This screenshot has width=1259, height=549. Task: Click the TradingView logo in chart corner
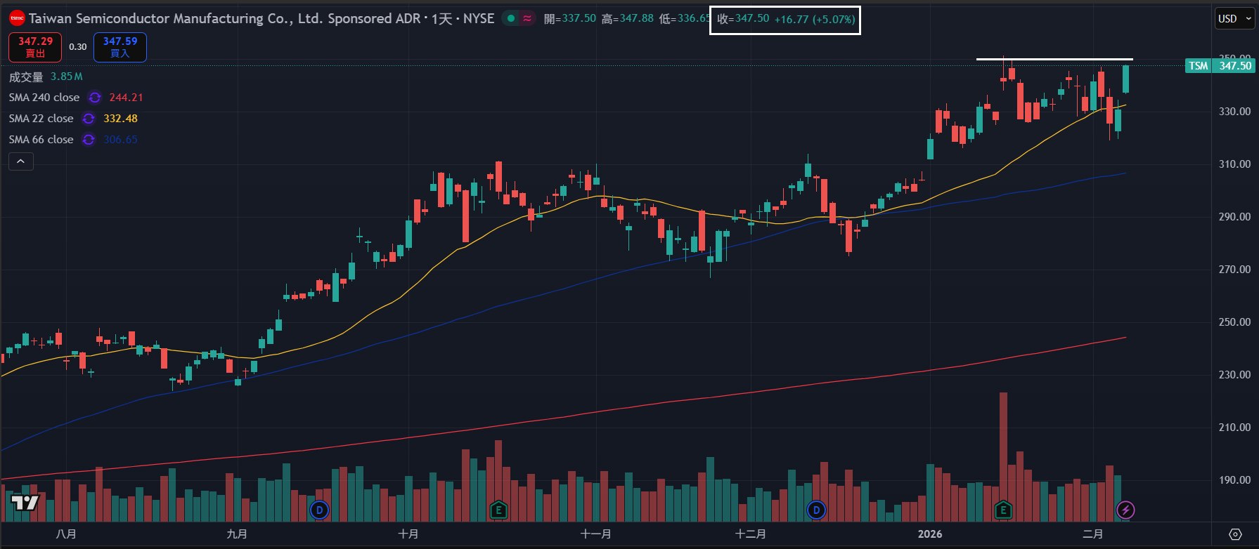pos(25,503)
